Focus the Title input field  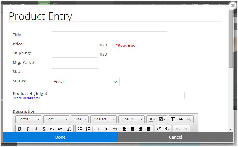(x=109, y=35)
